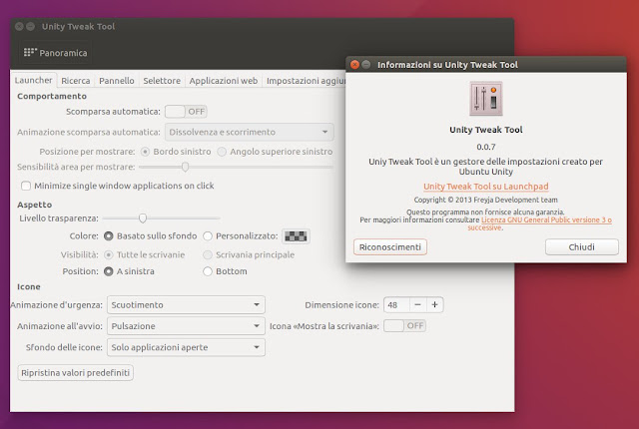Click the Unity Tweak Tool mixer logo
This screenshot has width=639, height=429.
[x=486, y=99]
